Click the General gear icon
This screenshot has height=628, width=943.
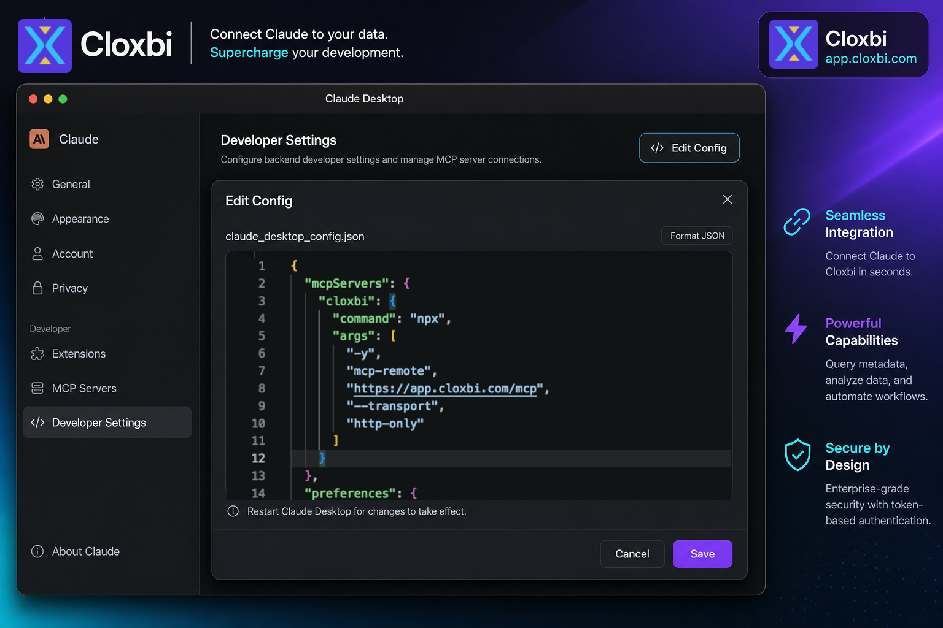(37, 184)
